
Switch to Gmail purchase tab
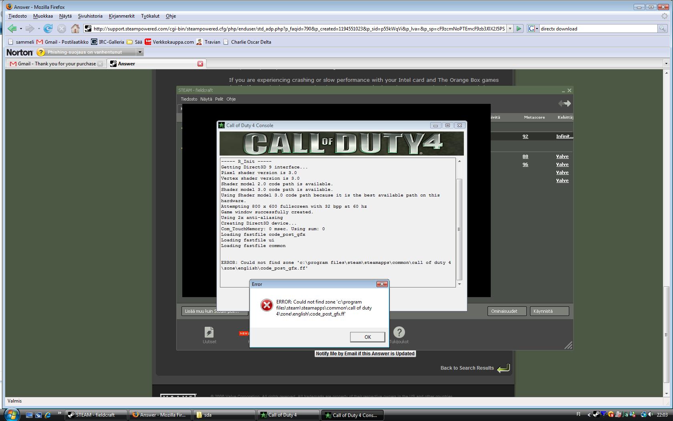coord(56,64)
